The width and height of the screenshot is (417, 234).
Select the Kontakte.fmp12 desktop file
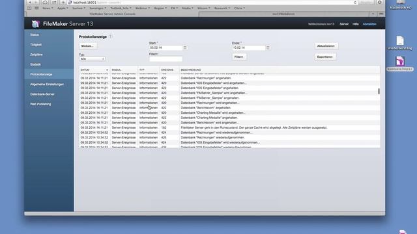click(399, 64)
